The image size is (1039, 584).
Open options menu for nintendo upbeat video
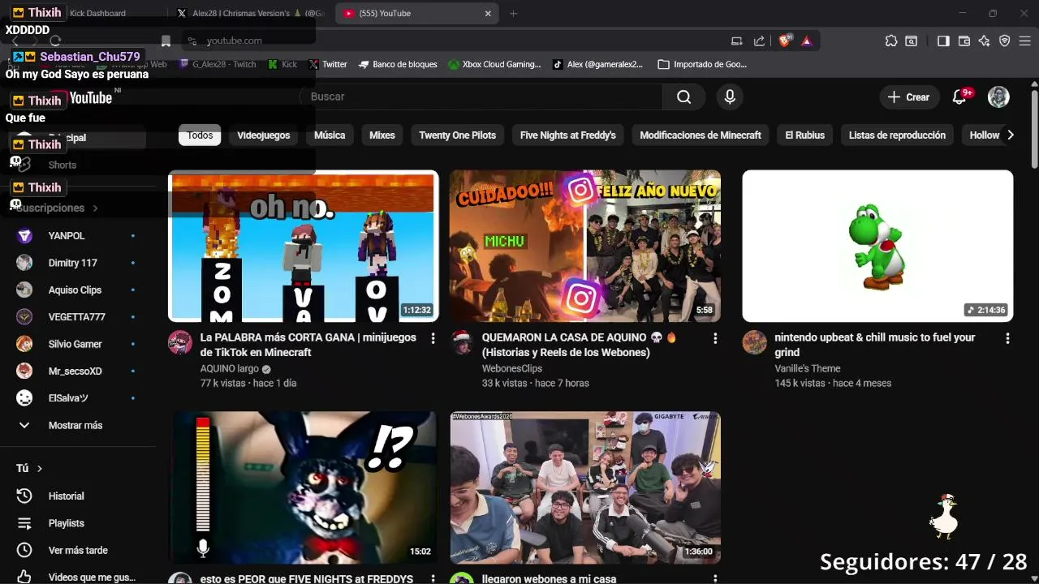pyautogui.click(x=1007, y=338)
